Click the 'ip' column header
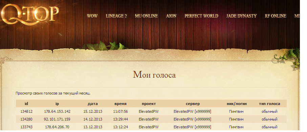The height and width of the screenshot is (132, 307). pyautogui.click(x=57, y=104)
